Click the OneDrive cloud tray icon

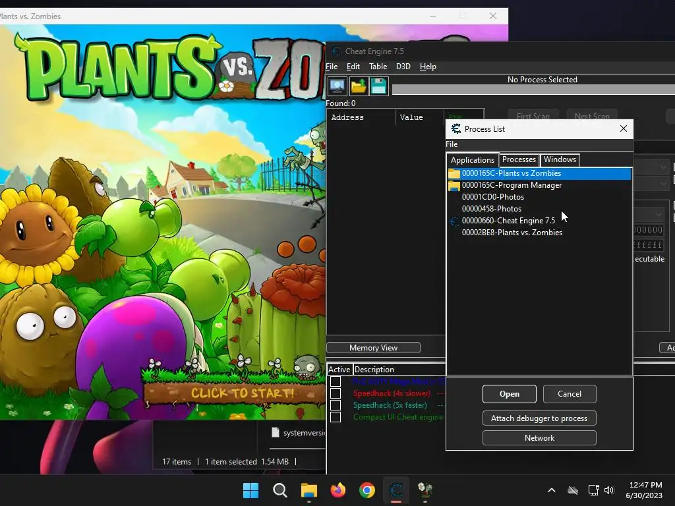point(573,490)
